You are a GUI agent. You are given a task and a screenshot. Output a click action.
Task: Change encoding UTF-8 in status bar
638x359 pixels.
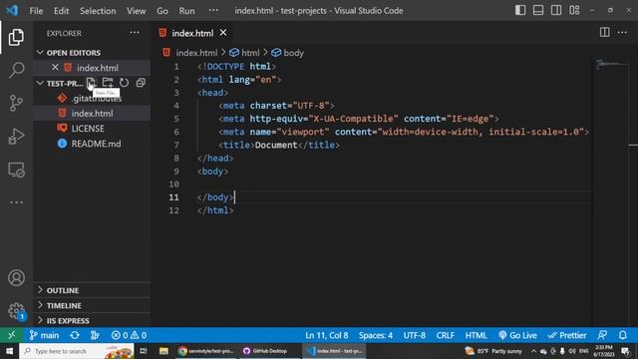click(415, 335)
